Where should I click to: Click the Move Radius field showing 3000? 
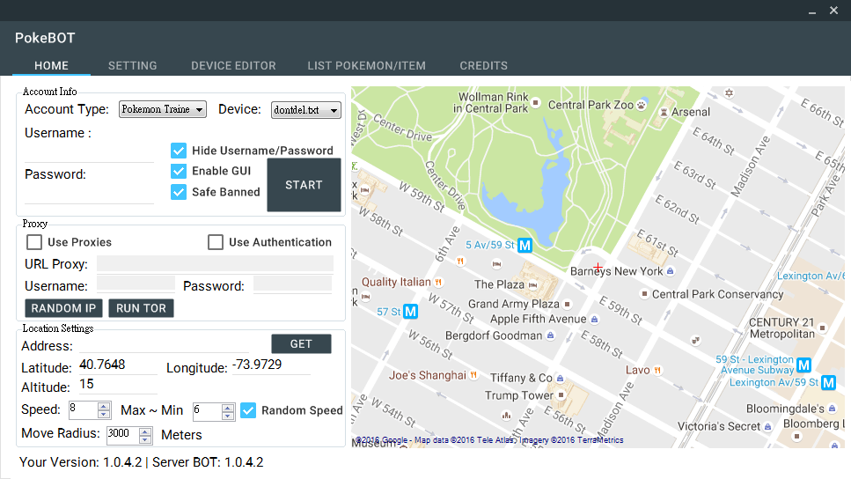click(122, 435)
